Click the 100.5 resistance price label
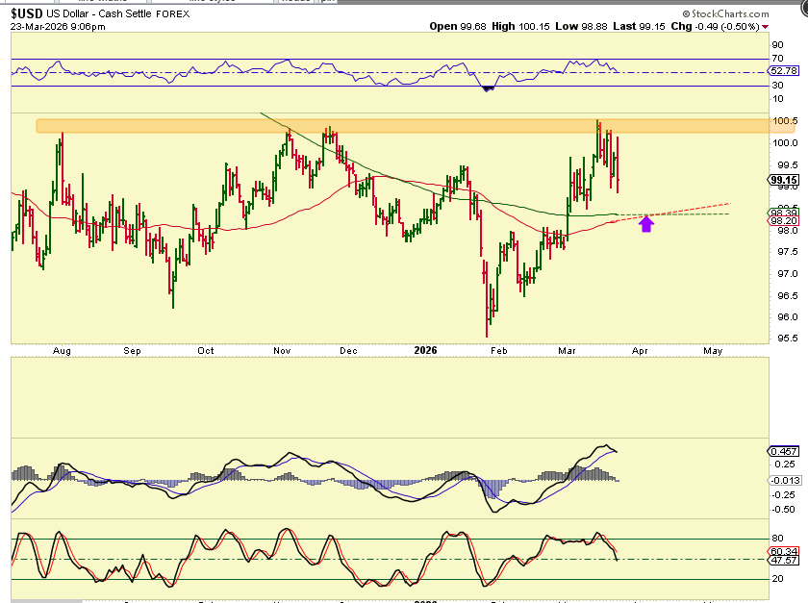The height and width of the screenshot is (603, 808). (x=784, y=121)
